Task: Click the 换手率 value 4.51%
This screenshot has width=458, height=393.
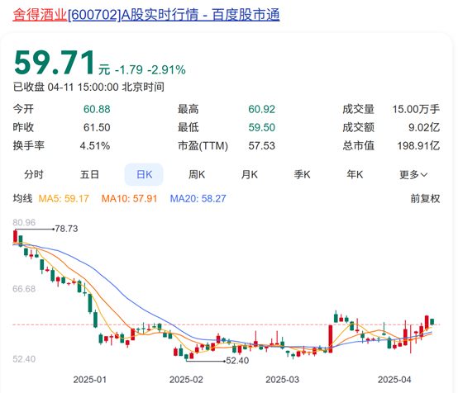Action: coord(95,146)
